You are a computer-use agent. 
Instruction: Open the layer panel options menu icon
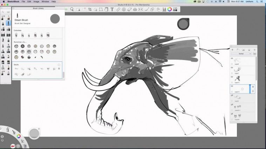254,50
